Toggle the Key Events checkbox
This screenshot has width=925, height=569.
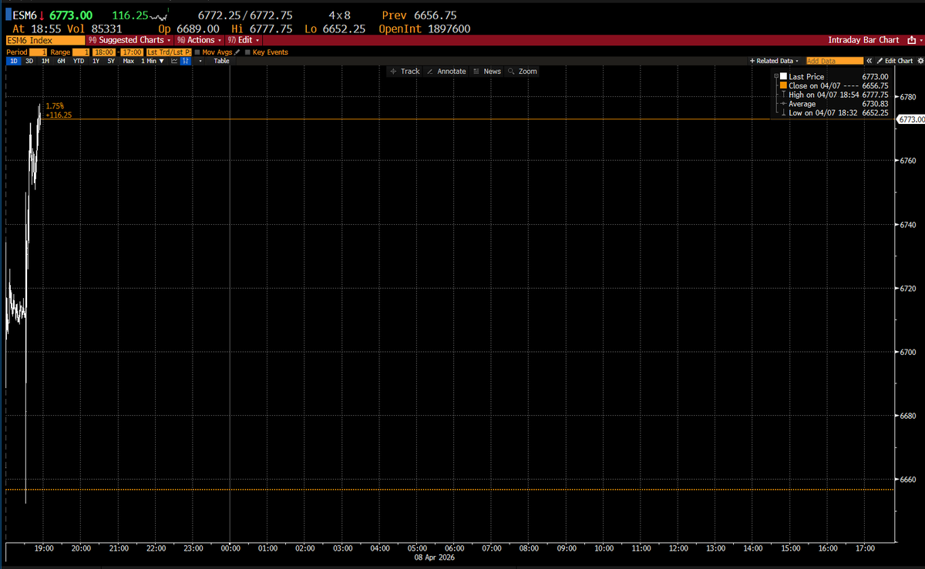coord(247,52)
